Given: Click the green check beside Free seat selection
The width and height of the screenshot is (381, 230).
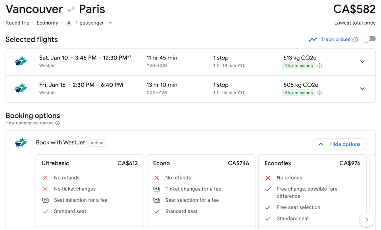Looking at the screenshot, I should [x=268, y=207].
